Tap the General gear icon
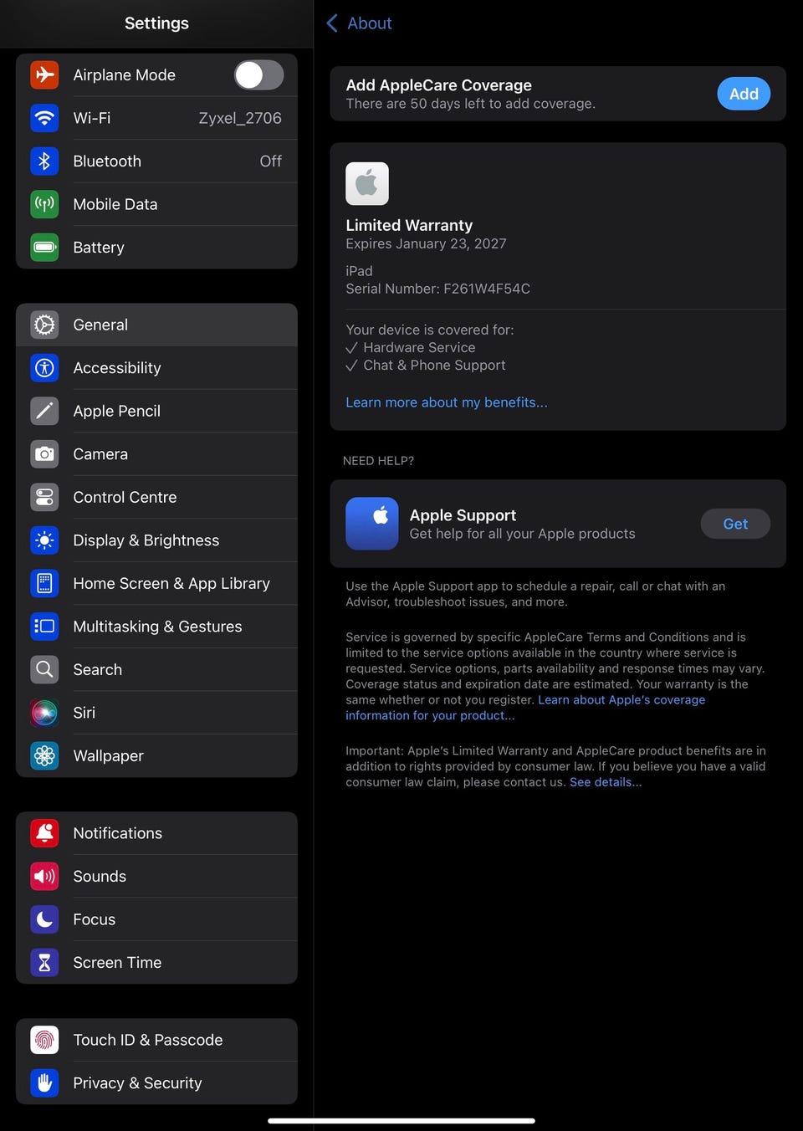This screenshot has height=1131, width=803. (45, 325)
